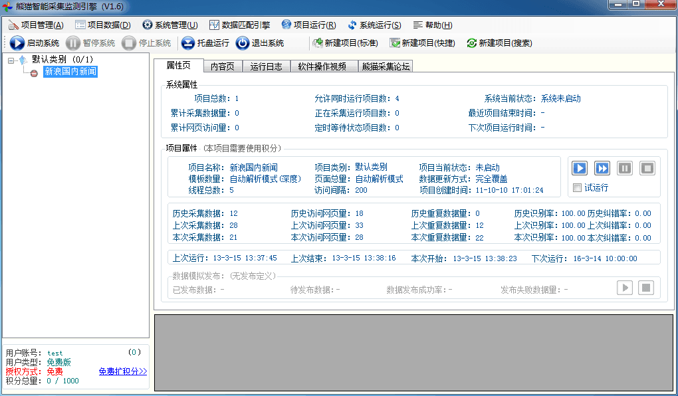Enable the 试运行 checkbox

(x=577, y=188)
